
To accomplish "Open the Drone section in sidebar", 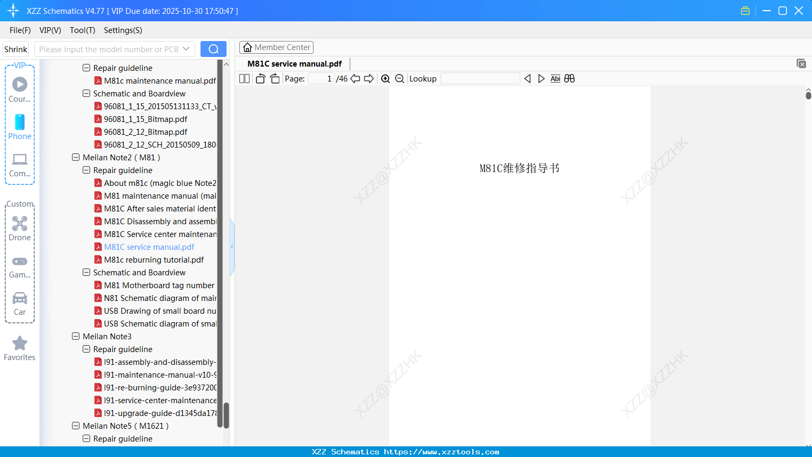I will 20,228.
